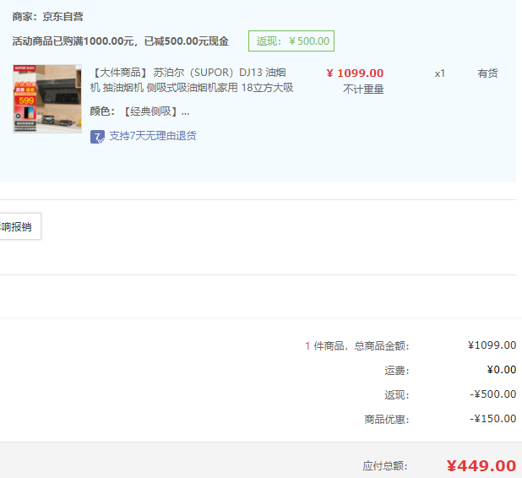Click the 返现 label in the summary
Screen dimensions: 522x478
[396, 395]
